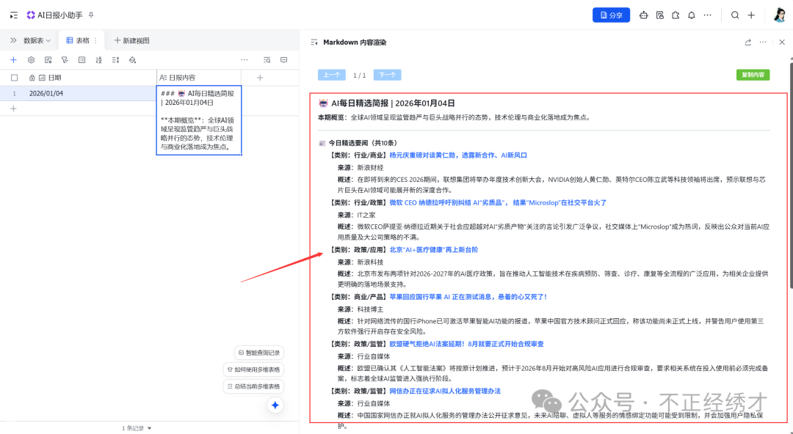
Task: Open the sort arrows icon
Action: [x=98, y=59]
